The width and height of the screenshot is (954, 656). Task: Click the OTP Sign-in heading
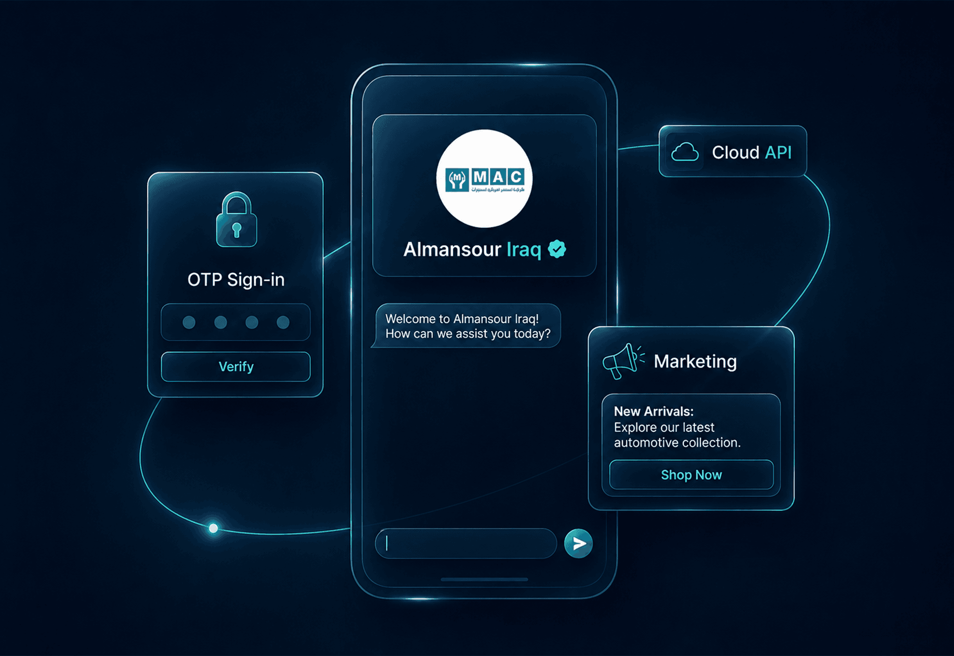(x=236, y=280)
